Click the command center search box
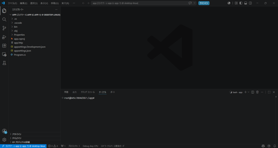Image resolution: width=278 pixels, height=148 pixels. 139,3
